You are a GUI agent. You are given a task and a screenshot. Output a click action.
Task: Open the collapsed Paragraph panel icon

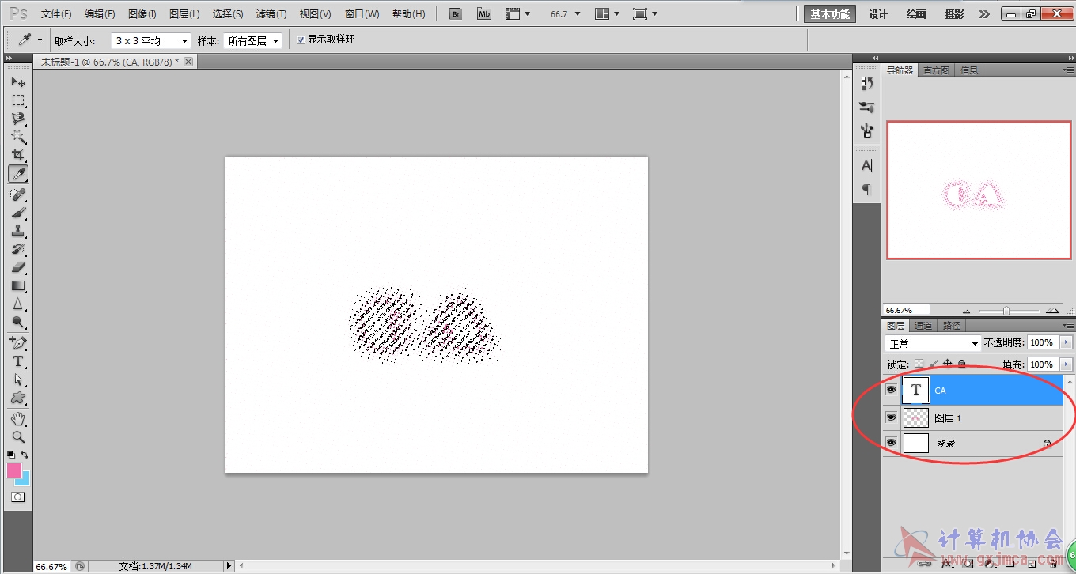[867, 190]
